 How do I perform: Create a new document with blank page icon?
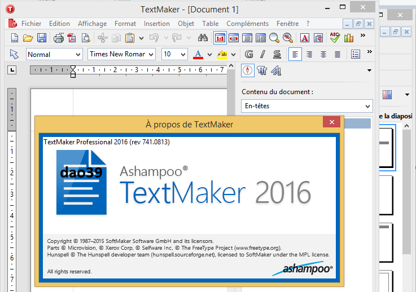[15, 38]
